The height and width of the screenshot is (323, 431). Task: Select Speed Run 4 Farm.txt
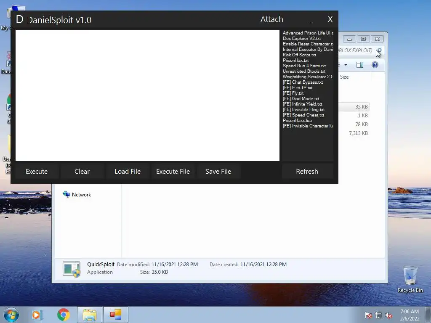(304, 66)
